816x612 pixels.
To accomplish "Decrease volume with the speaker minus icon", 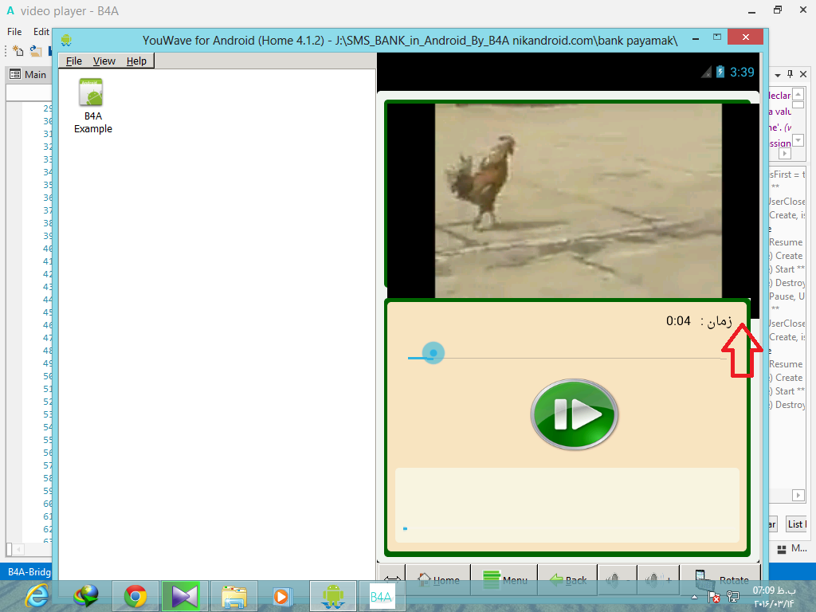I will point(618,580).
